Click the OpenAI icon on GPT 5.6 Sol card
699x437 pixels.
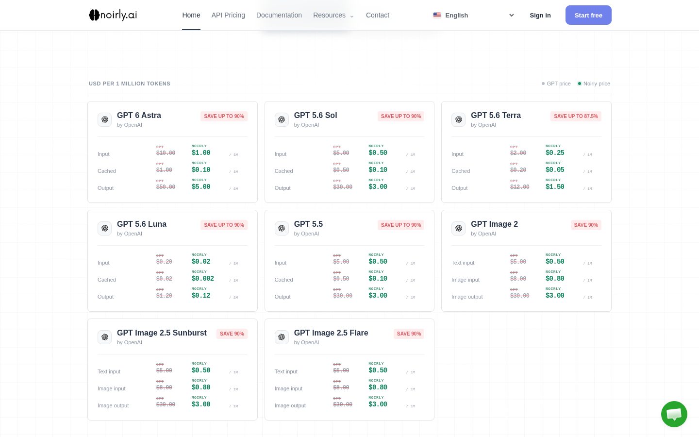click(282, 119)
